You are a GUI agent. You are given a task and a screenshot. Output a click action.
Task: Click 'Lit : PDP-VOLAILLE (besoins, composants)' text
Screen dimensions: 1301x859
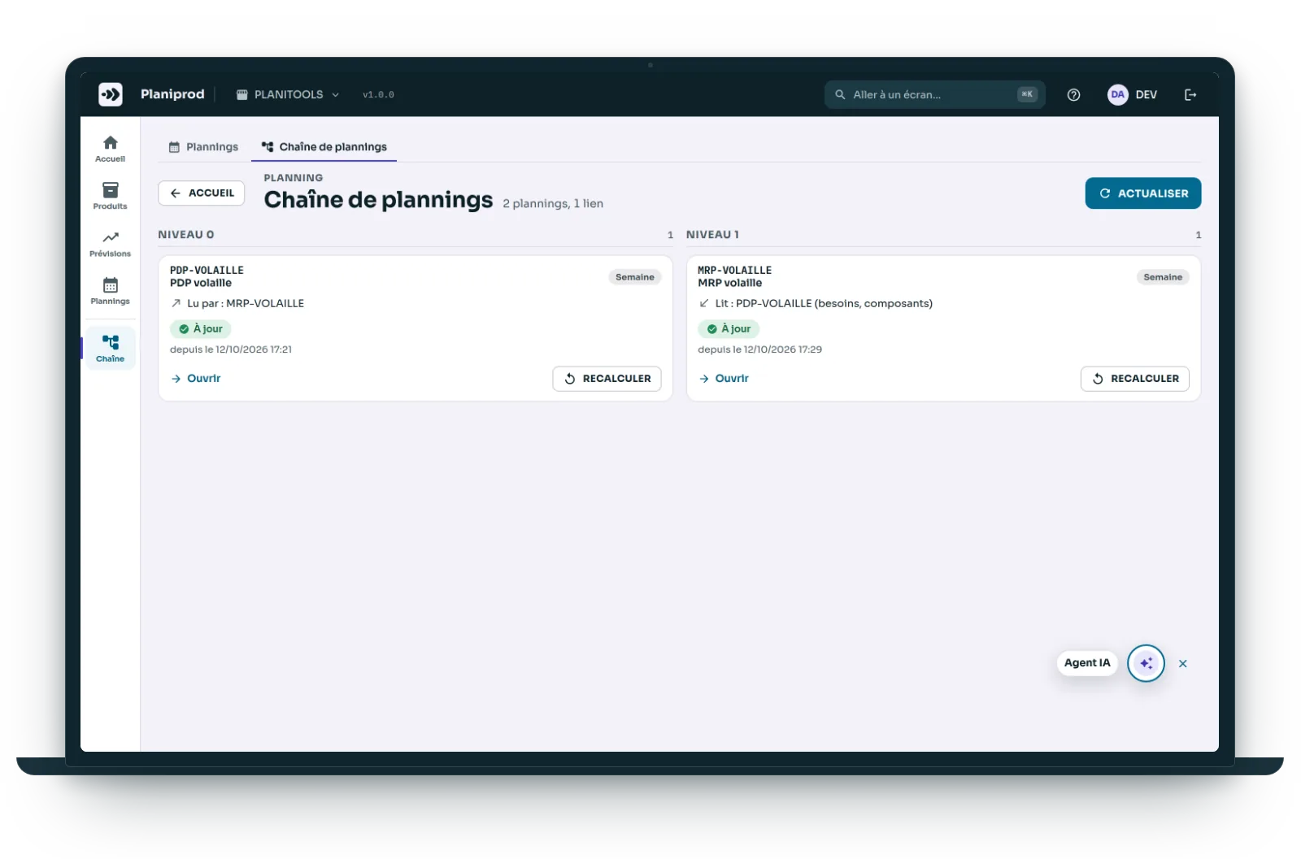[x=824, y=303]
